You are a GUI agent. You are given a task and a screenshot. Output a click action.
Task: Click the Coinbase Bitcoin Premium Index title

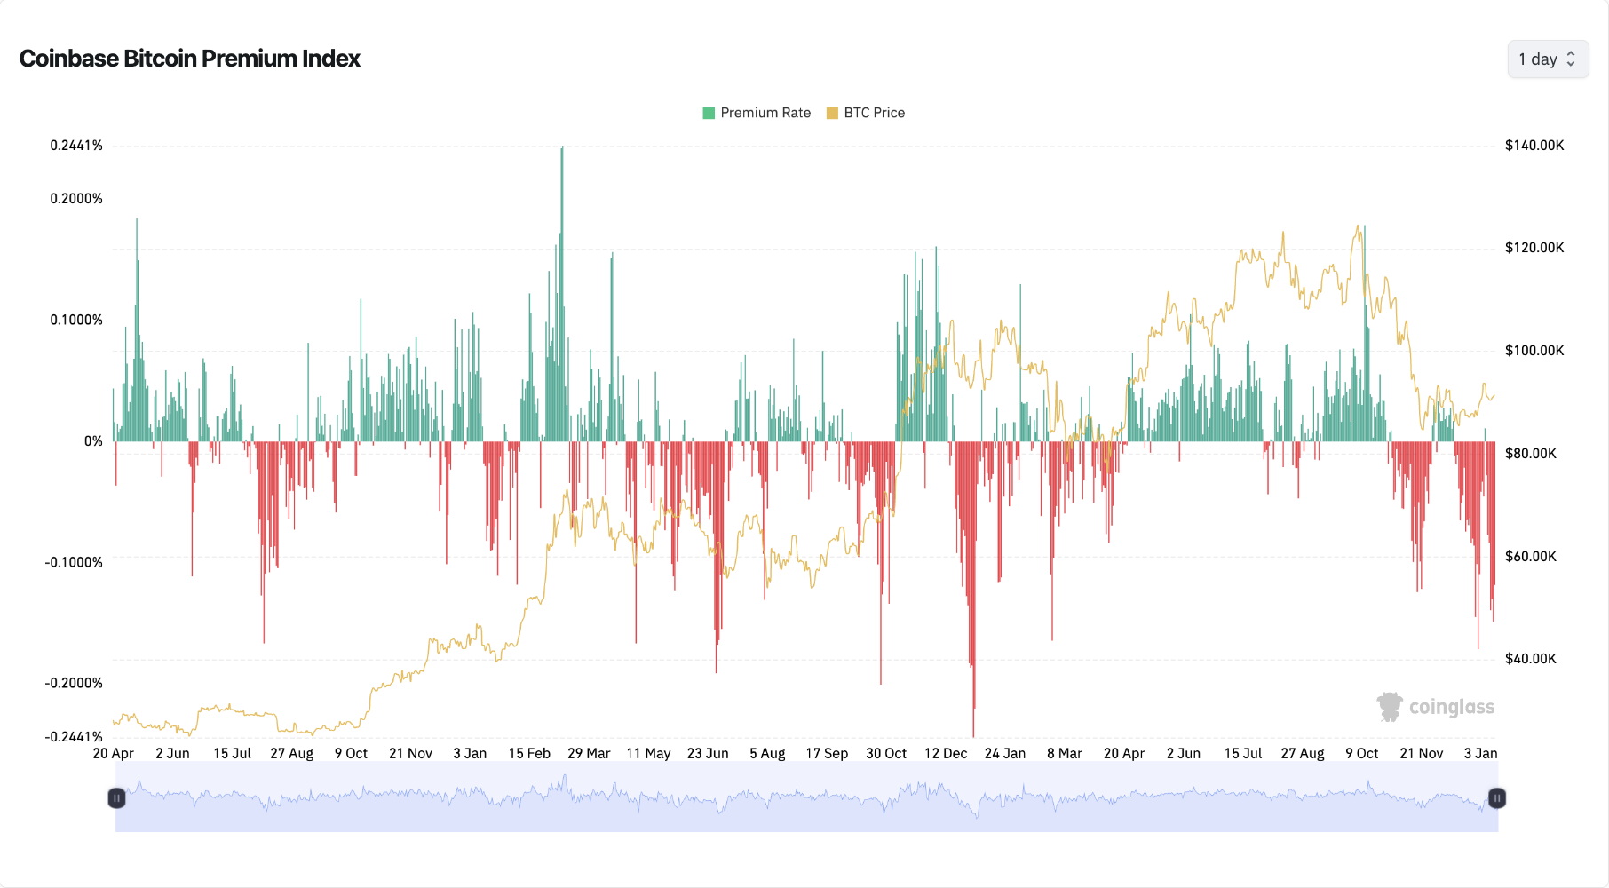point(189,59)
